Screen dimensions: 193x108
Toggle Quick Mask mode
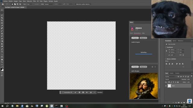(x=2, y=73)
